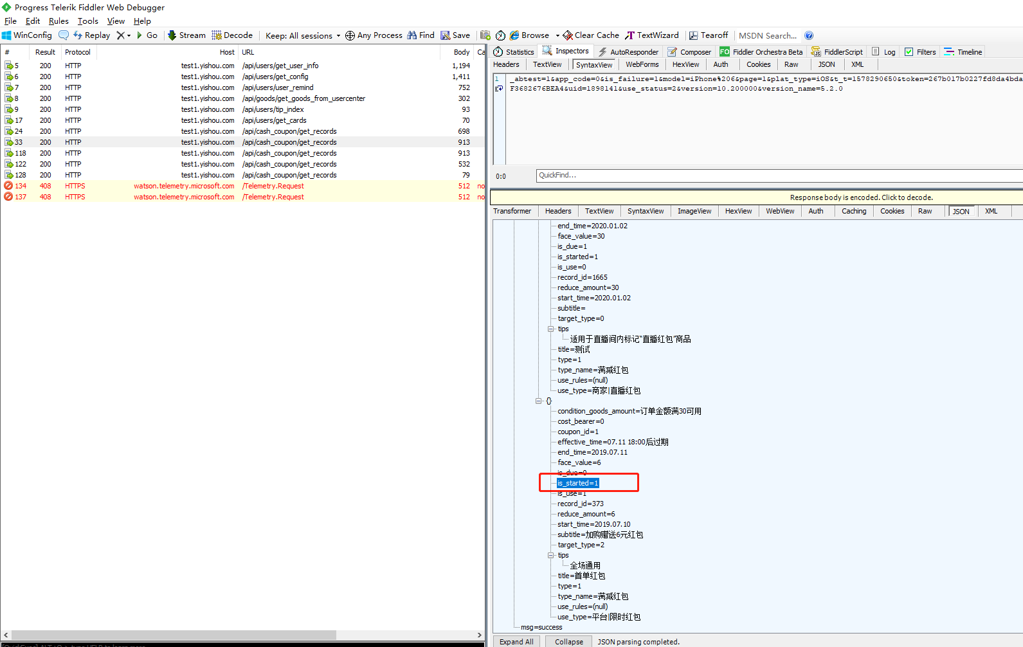Switch to the AutoResponder tab
Screen dimensions: 1023x647
click(x=628, y=52)
